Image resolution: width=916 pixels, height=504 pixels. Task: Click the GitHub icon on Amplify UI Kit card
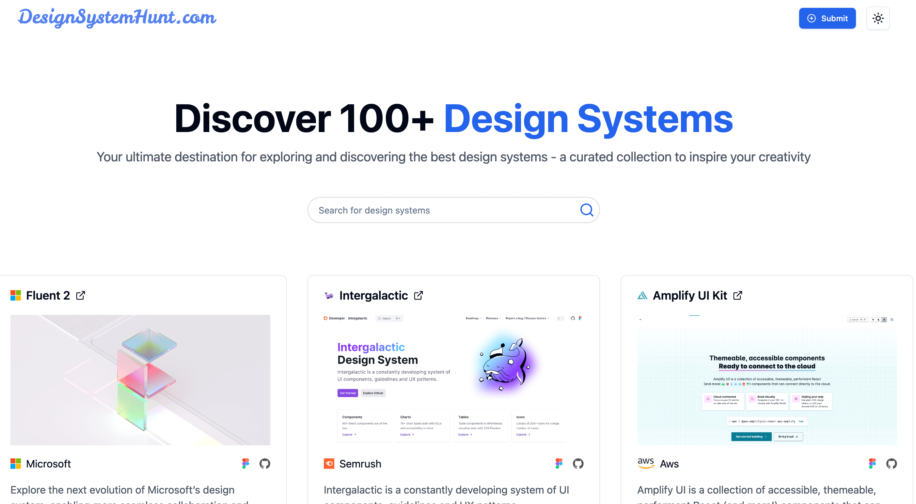point(891,464)
